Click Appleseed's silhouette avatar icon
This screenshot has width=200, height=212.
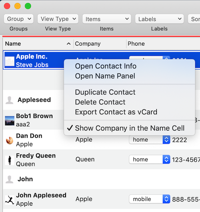[x=9, y=100]
